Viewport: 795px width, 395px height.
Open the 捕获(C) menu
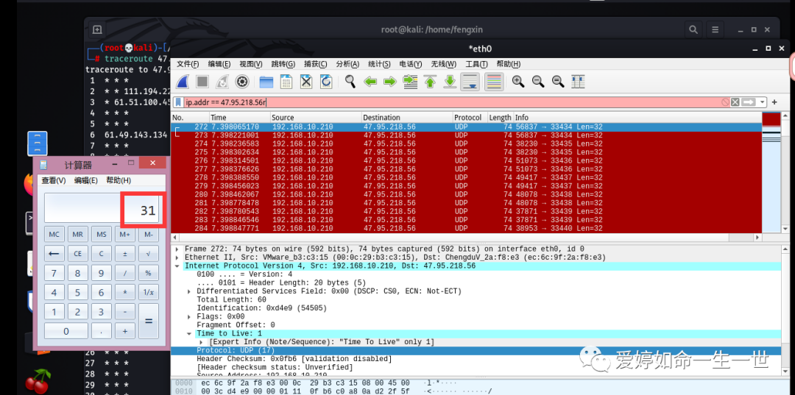coord(315,64)
